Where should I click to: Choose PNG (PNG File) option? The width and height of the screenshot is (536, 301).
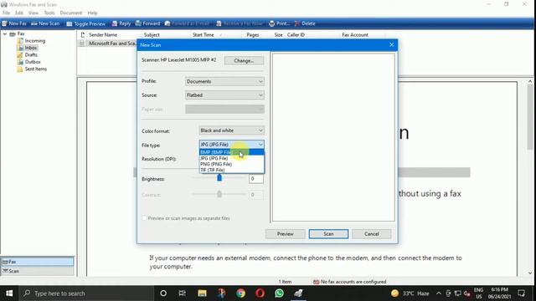click(232, 164)
